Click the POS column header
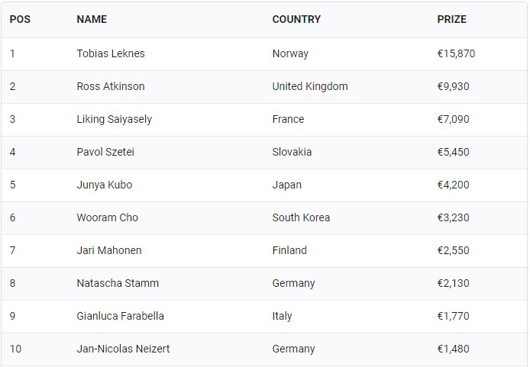Viewport: 530px width, 367px height. [x=20, y=19]
